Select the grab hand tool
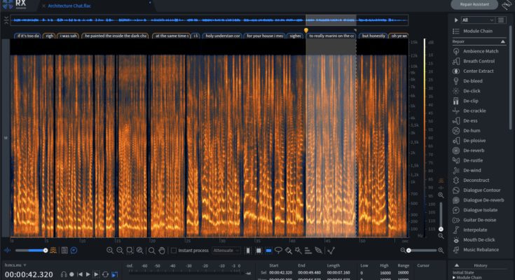The image size is (515, 280). coord(160,250)
